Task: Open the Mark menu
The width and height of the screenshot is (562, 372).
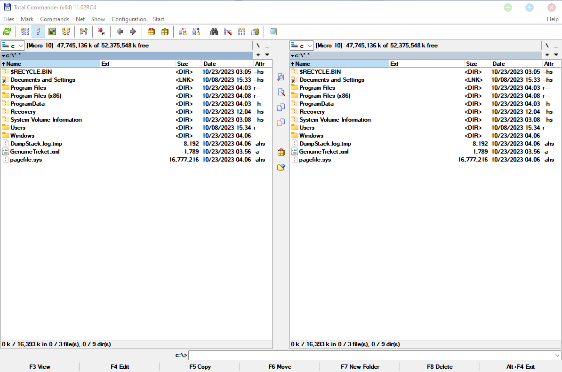Action: [x=27, y=19]
